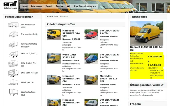Open LKW 3,5 bis 7,5t (3) link
170x106 pixels.
point(29,64)
